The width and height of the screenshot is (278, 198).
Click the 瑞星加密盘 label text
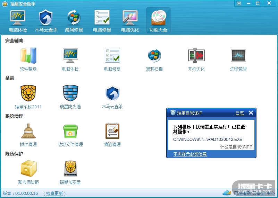tap(70, 182)
